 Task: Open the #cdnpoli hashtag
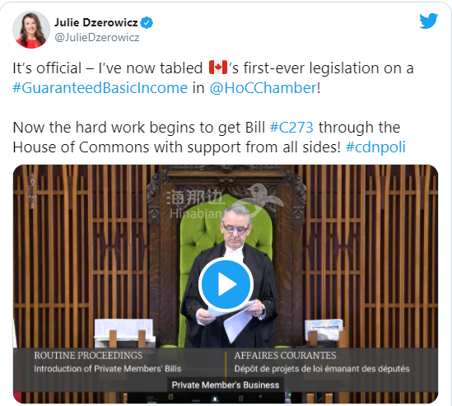click(x=375, y=147)
